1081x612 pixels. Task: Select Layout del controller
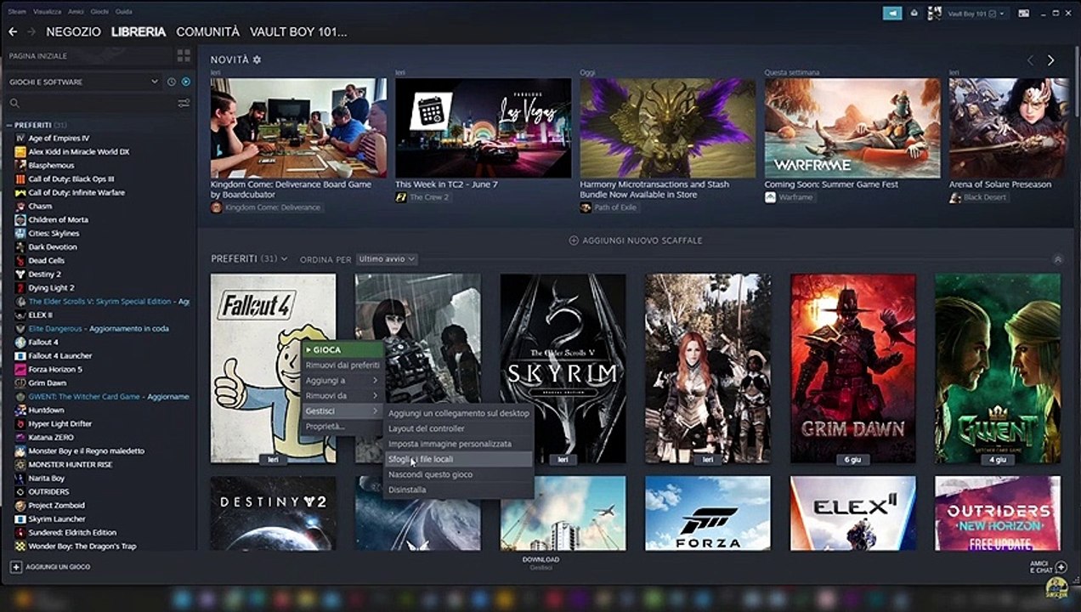point(458,428)
